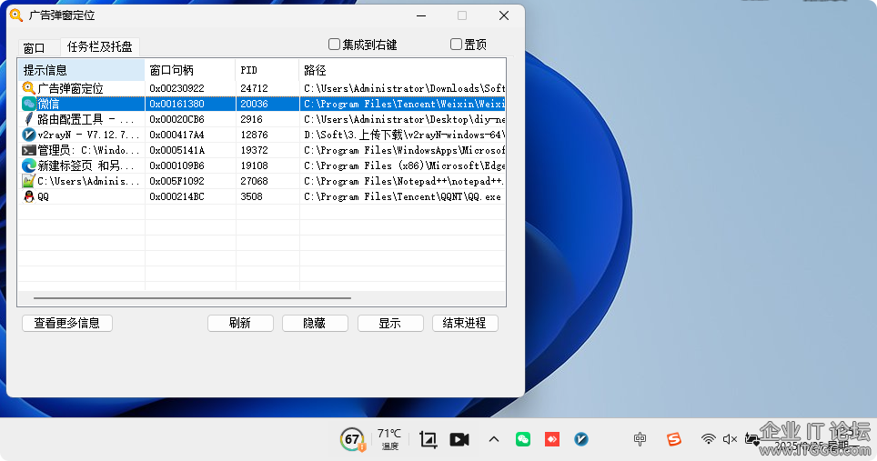Click handle value 0x005F1092
This screenshot has width=877, height=461.
[176, 181]
